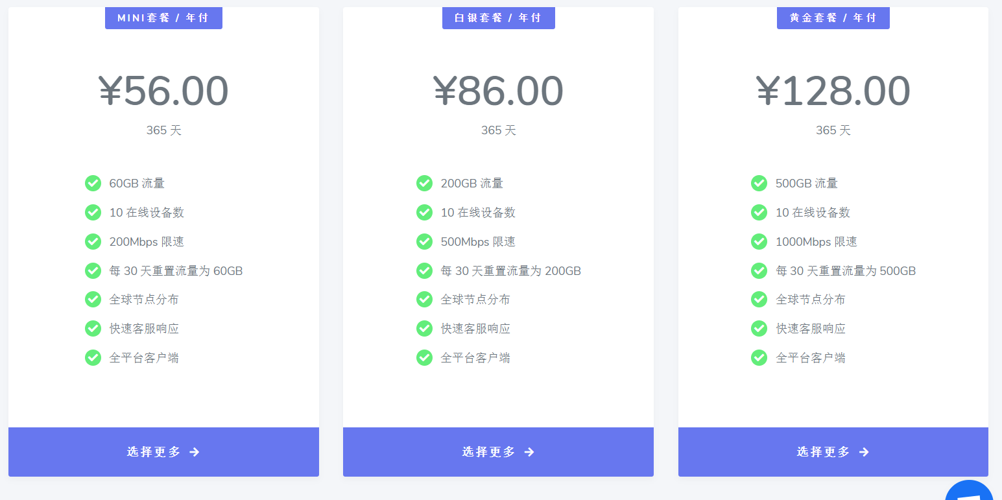
Task: Click the check icon beside 200GB 流量
Action: (x=424, y=184)
